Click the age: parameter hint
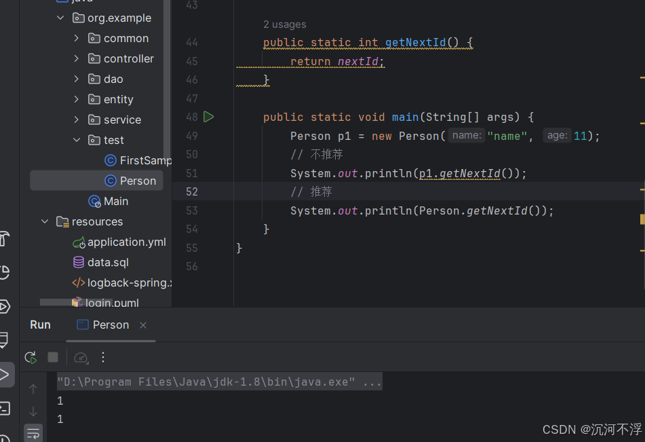This screenshot has height=442, width=645. [558, 136]
